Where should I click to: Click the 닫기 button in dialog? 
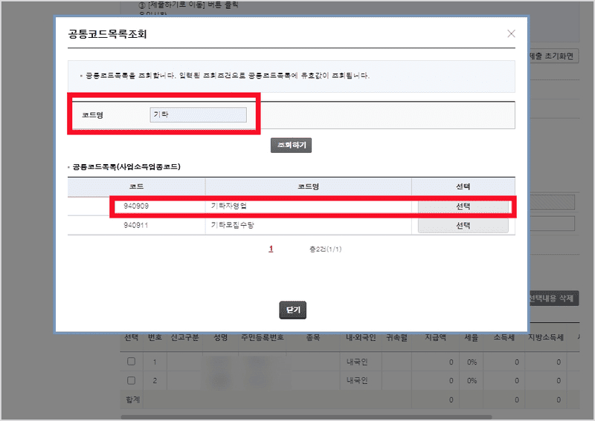(x=292, y=310)
